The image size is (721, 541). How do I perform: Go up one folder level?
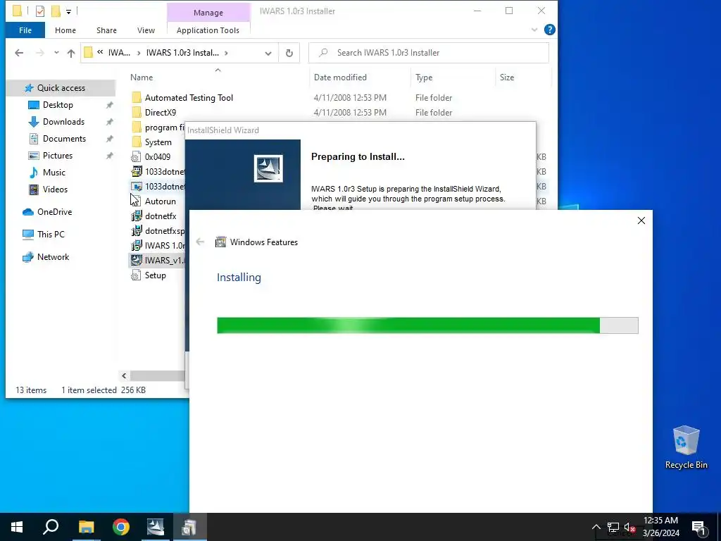coord(71,53)
